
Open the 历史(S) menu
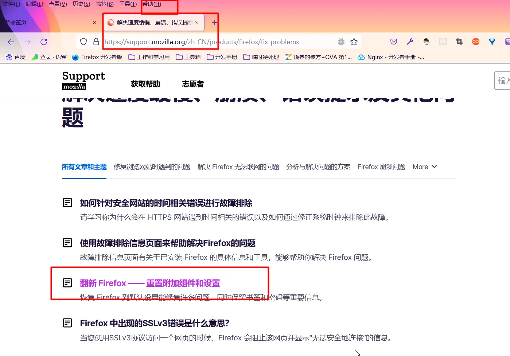pyautogui.click(x=81, y=4)
